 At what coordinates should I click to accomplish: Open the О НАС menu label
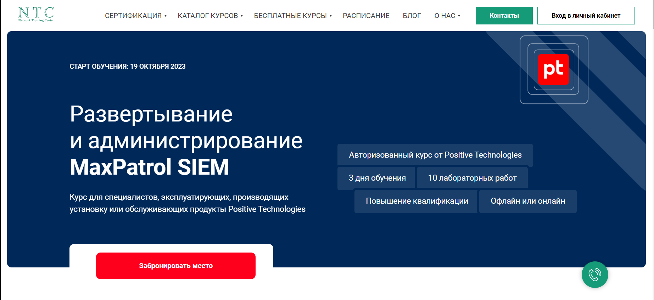445,16
